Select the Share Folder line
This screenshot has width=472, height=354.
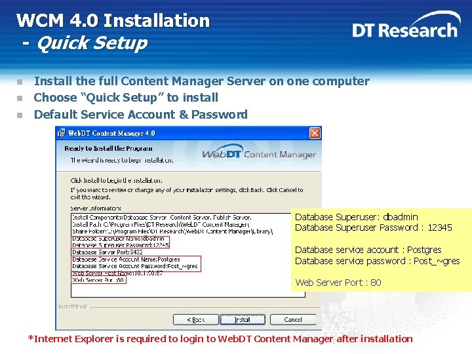[172, 231]
